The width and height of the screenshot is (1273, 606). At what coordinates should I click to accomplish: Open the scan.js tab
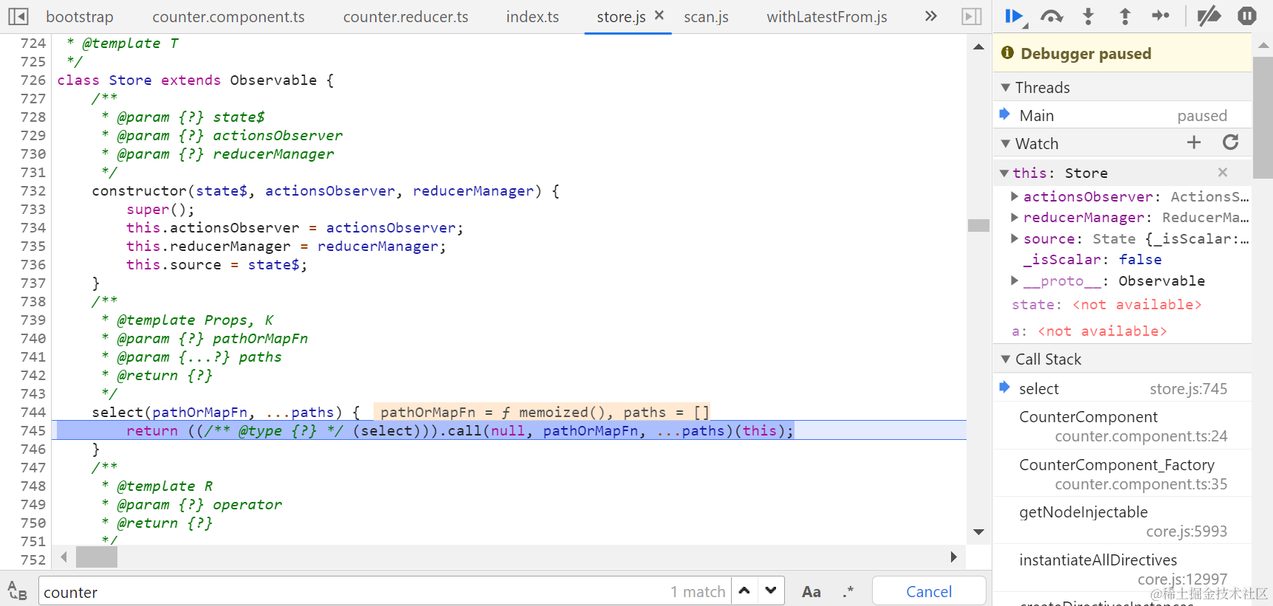click(706, 16)
